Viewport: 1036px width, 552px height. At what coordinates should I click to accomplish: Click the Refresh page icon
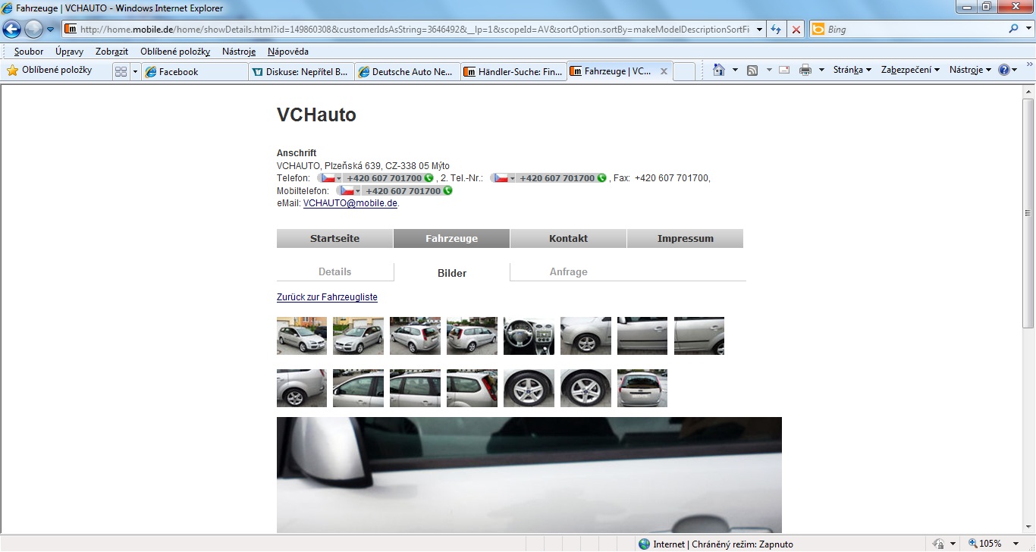click(776, 30)
